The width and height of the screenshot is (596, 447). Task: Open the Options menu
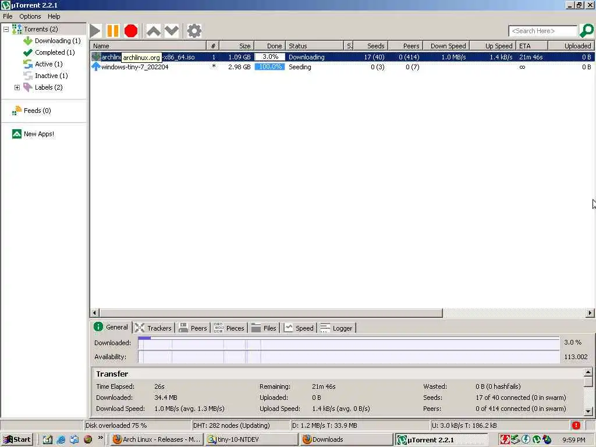30,16
